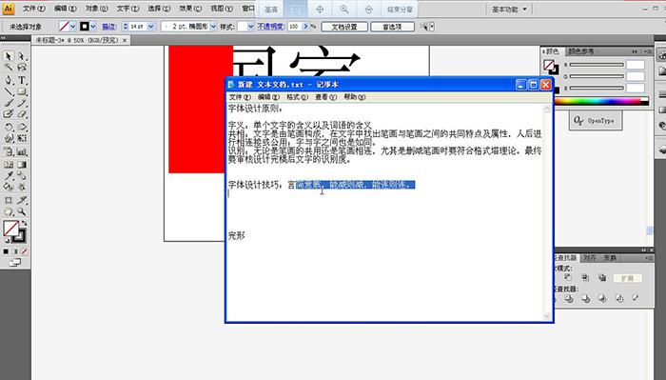Select the Pencil tool

(22, 103)
